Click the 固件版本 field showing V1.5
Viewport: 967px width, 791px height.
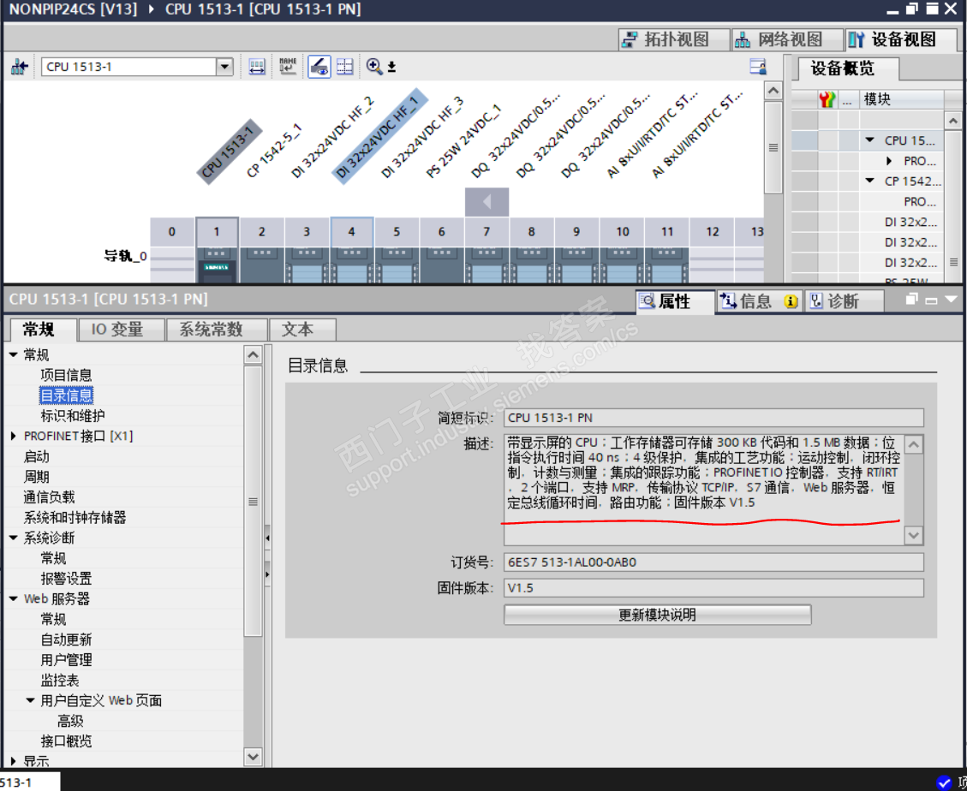pyautogui.click(x=713, y=588)
